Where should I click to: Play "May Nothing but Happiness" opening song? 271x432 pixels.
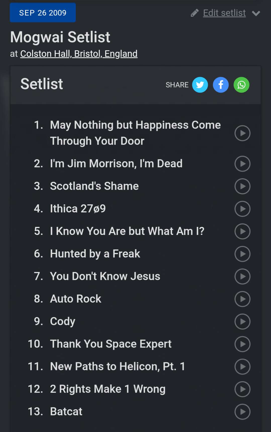pyautogui.click(x=242, y=133)
